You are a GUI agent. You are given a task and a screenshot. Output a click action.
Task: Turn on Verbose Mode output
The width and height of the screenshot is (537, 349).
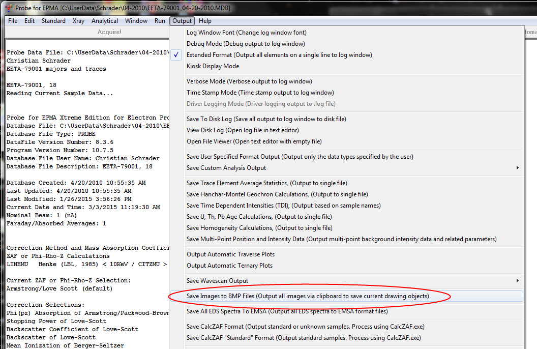tap(249, 81)
